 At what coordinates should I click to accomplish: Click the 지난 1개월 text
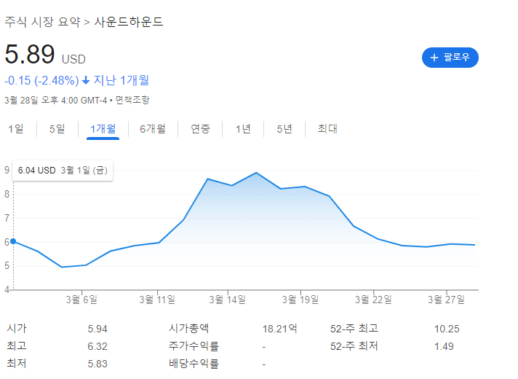pyautogui.click(x=121, y=80)
